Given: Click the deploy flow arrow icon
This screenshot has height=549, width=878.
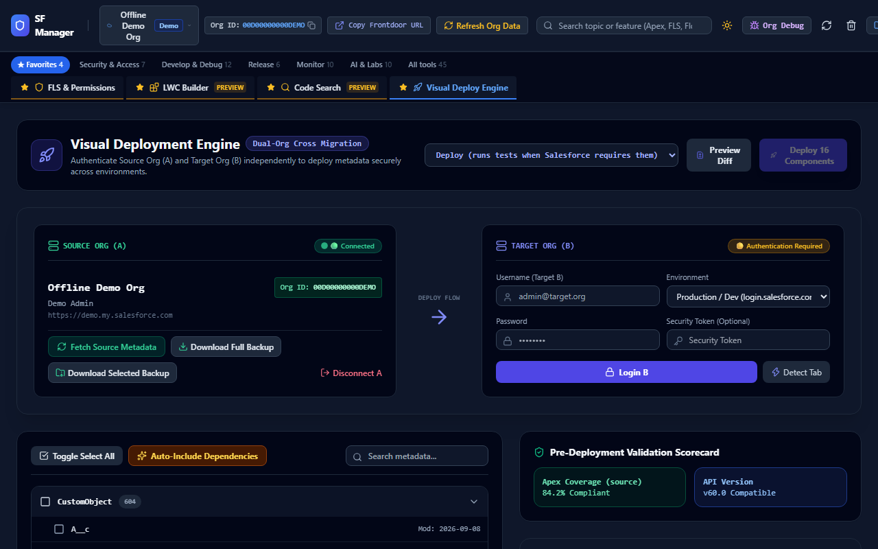Looking at the screenshot, I should click(x=439, y=316).
